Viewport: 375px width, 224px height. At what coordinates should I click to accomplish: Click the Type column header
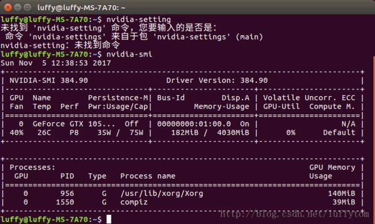(97, 176)
